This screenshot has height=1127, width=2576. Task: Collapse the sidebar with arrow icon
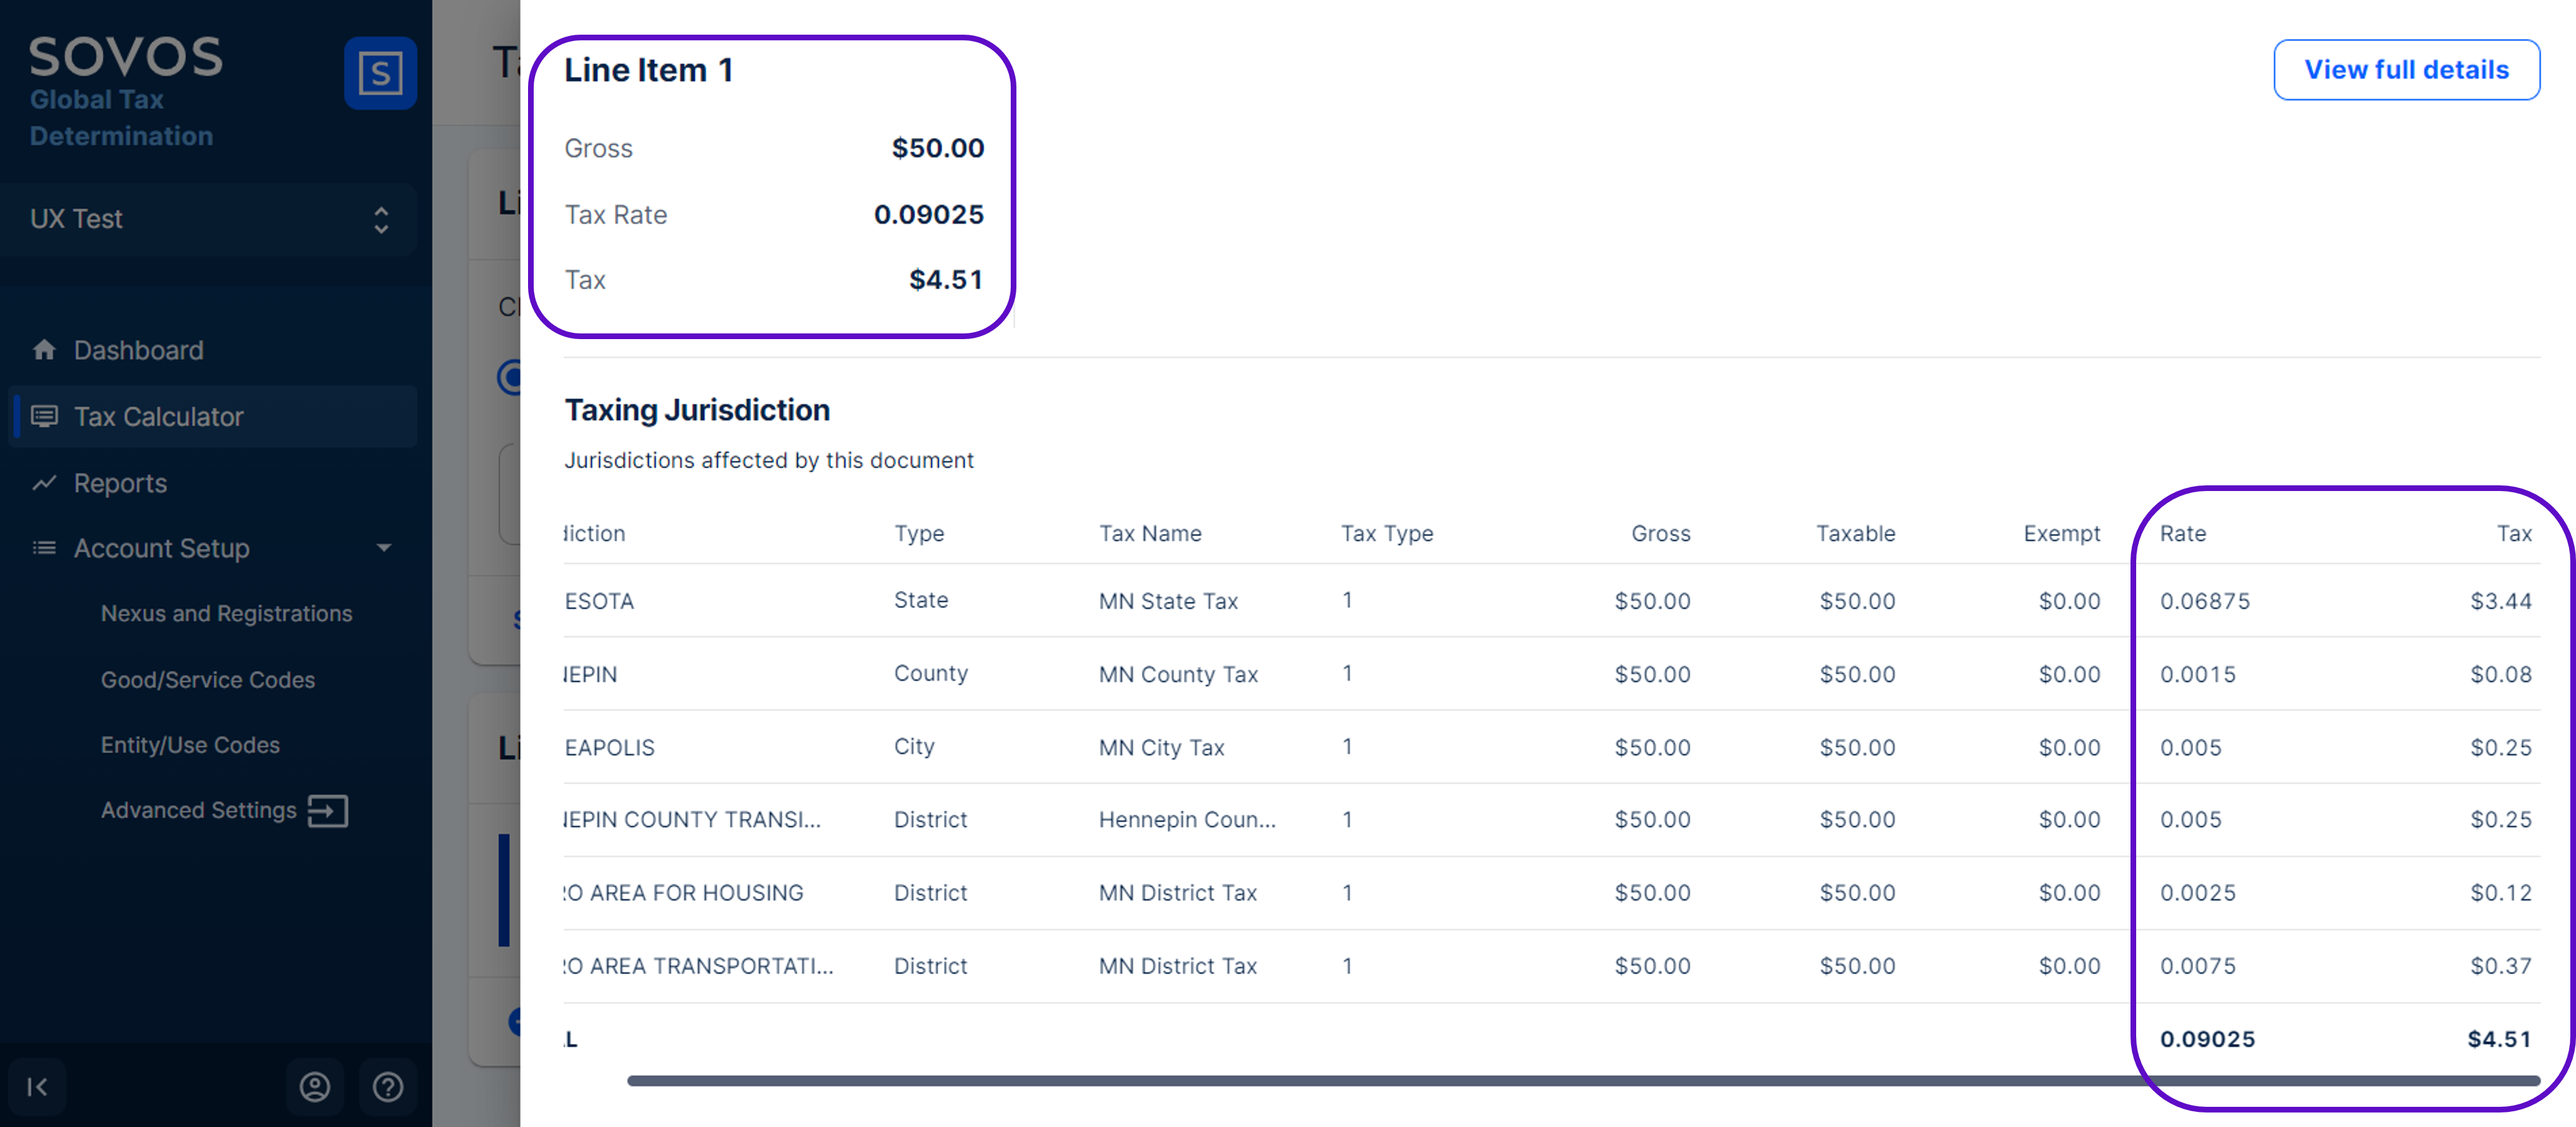[37, 1086]
